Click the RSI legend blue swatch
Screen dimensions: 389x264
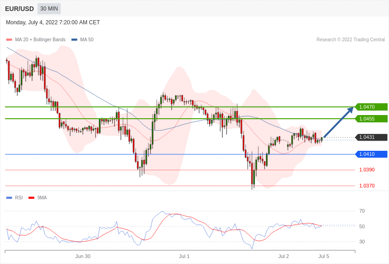9,198
